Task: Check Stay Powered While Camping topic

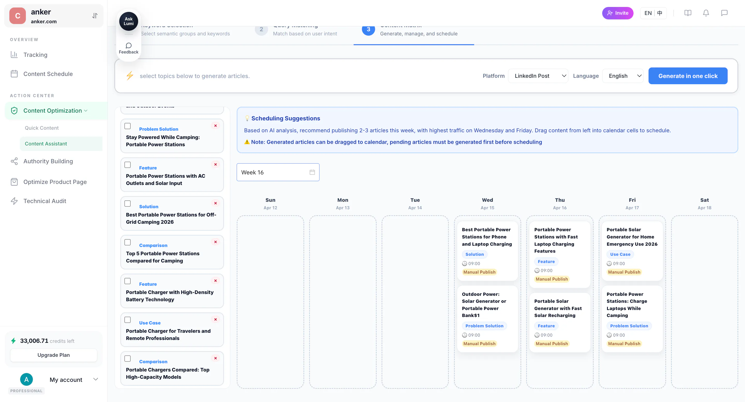Action: [x=128, y=126]
